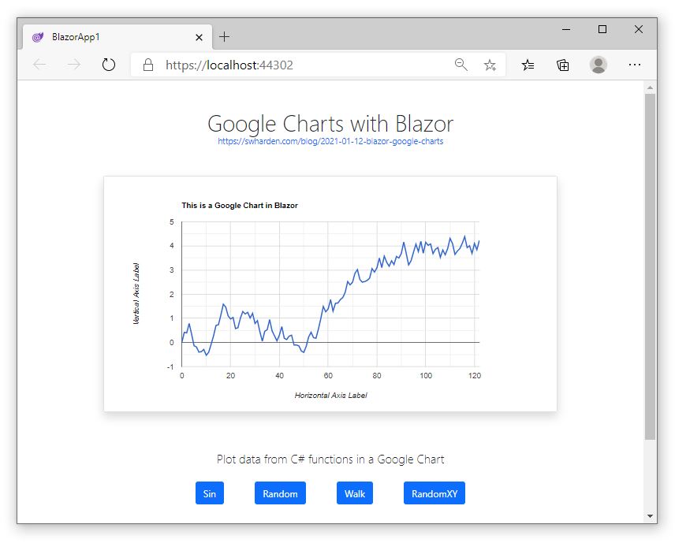
Task: Click the user profile avatar
Action: click(598, 65)
